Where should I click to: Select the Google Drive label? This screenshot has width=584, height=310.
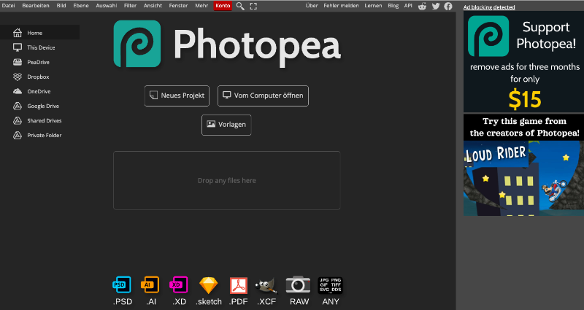tap(43, 106)
